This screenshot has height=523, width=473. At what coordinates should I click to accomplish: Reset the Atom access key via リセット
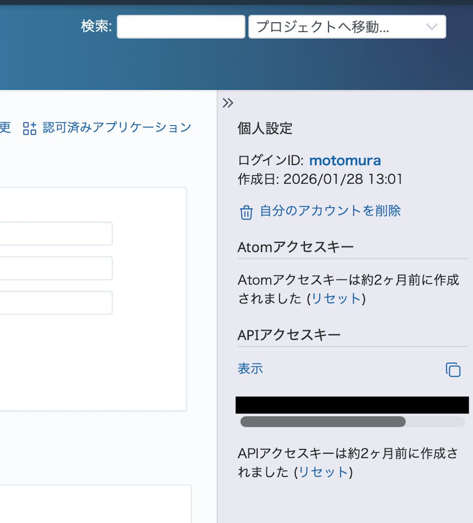336,299
